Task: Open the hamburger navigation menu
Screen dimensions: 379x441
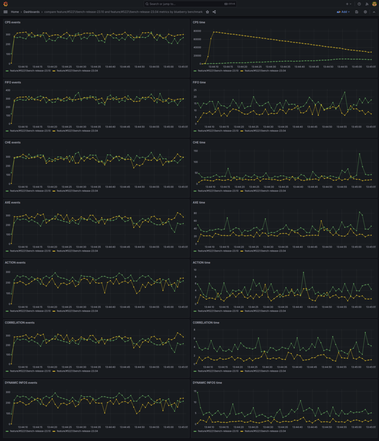Action: coord(5,12)
